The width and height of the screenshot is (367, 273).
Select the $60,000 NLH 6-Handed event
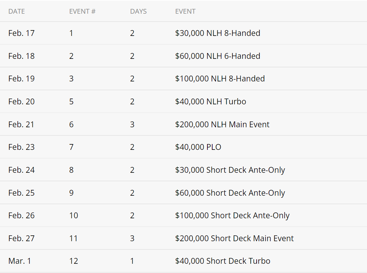[218, 56]
